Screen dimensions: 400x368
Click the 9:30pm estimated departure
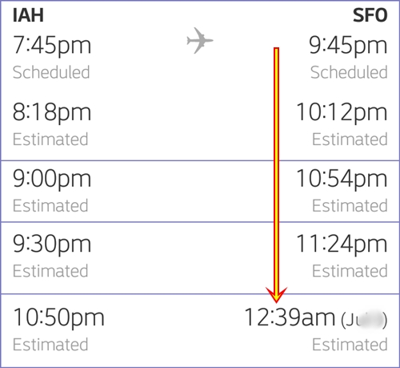(x=52, y=244)
